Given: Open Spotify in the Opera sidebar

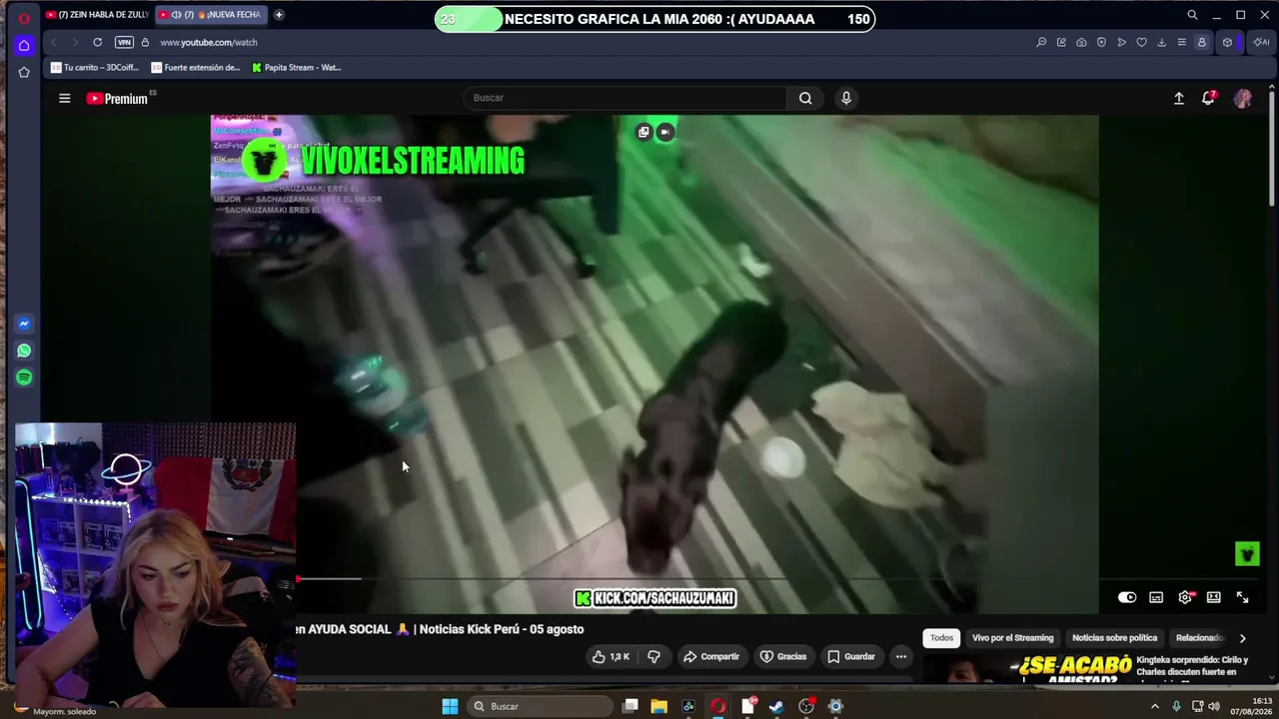Looking at the screenshot, I should coord(24,377).
